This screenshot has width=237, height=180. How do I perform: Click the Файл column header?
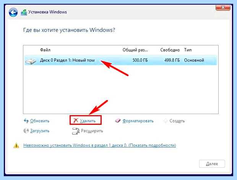(45, 50)
